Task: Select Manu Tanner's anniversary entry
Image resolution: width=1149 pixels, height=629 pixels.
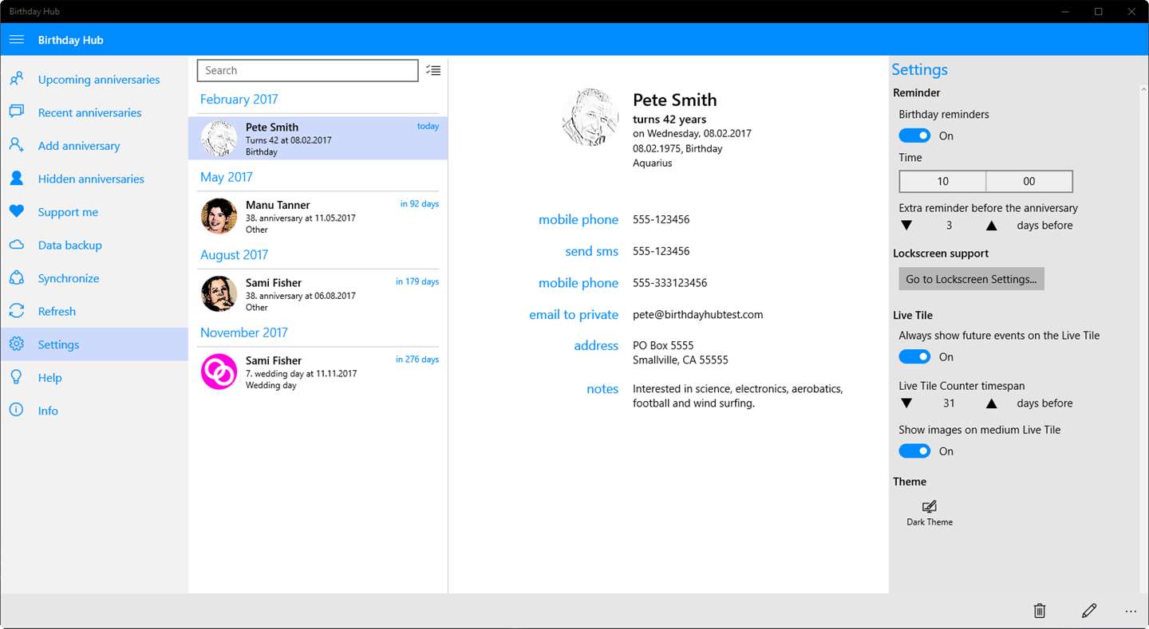Action: tap(318, 216)
